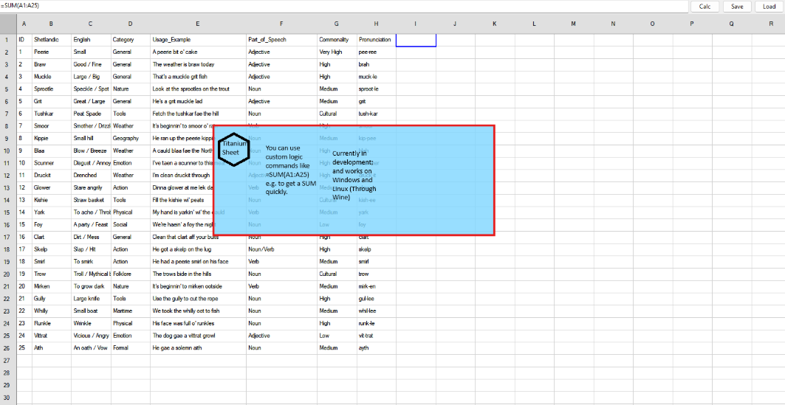The height and width of the screenshot is (405, 785).
Task: Click the cell 'The weather is braw today'
Action: (x=198, y=64)
